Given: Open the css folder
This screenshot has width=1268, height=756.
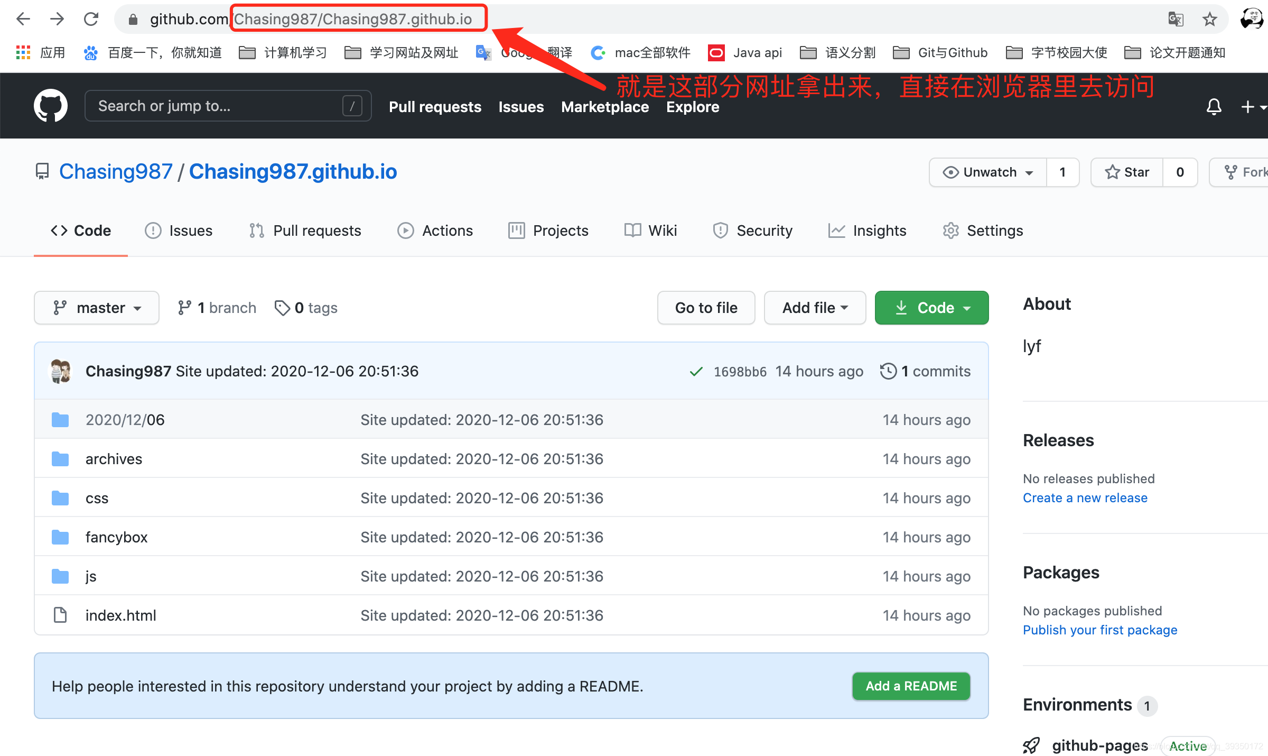Looking at the screenshot, I should point(97,498).
